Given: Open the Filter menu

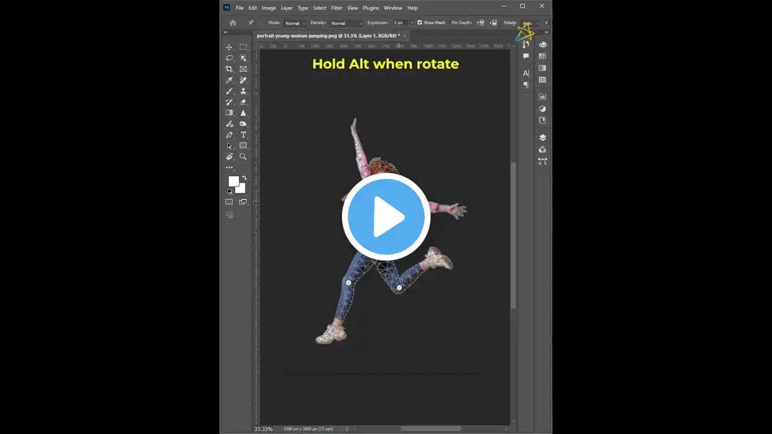Looking at the screenshot, I should 337,8.
